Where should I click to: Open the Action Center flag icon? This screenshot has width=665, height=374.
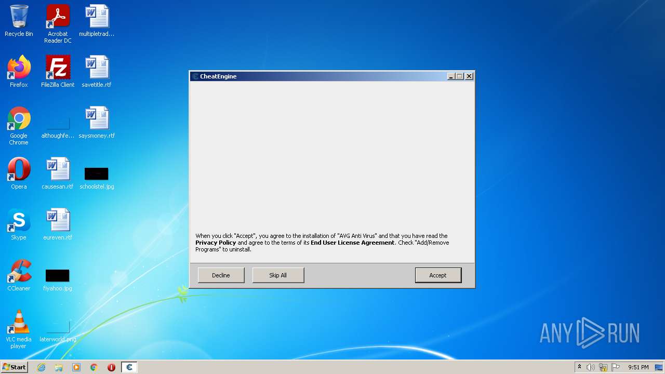[616, 367]
